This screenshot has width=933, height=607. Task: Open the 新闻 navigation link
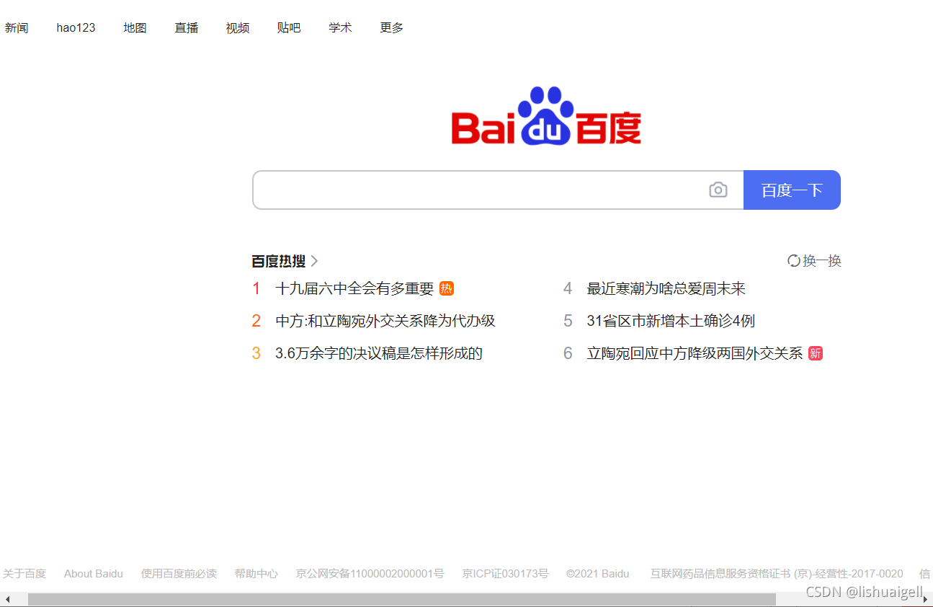[x=17, y=28]
